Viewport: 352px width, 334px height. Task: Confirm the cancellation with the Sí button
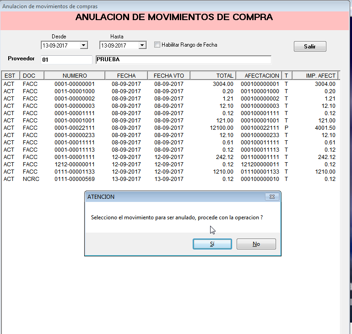(x=212, y=244)
